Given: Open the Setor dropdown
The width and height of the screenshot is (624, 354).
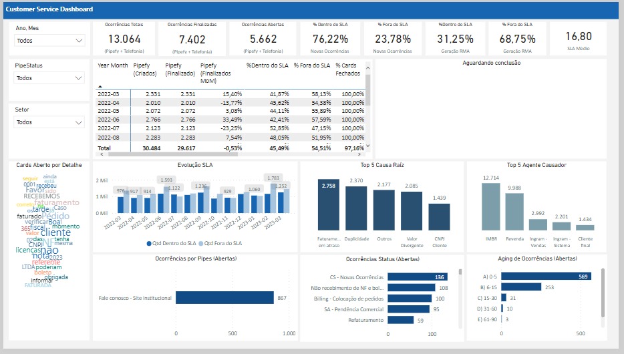Looking at the screenshot, I should (x=49, y=122).
